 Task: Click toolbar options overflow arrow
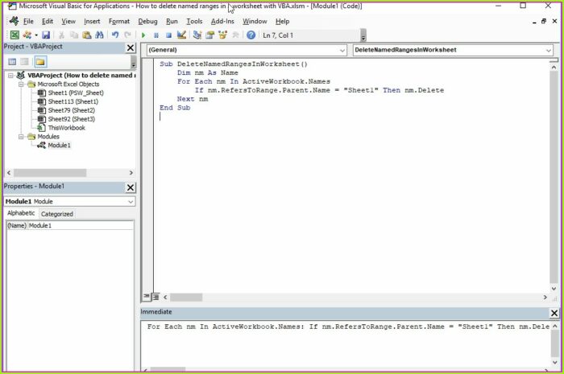[363, 35]
